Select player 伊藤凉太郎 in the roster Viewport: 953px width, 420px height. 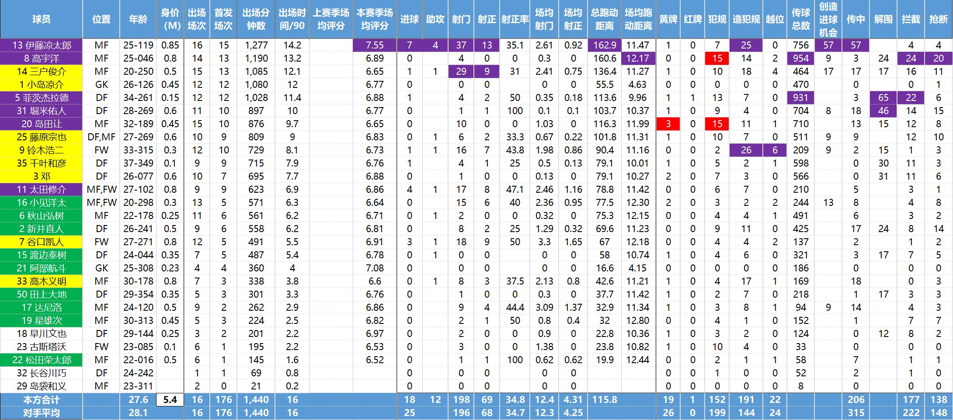click(42, 45)
